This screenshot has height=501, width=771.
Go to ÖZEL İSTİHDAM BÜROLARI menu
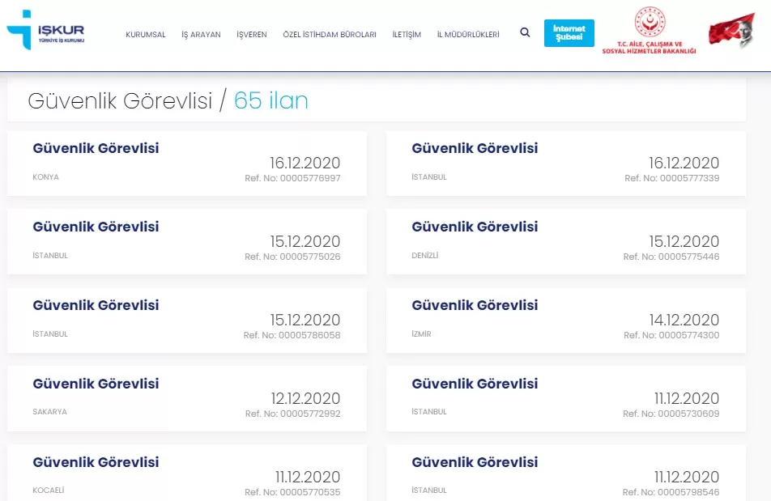pos(329,35)
